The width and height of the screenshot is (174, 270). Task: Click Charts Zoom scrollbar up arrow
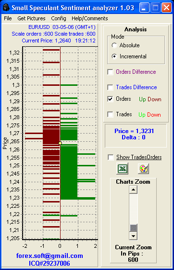133,190
